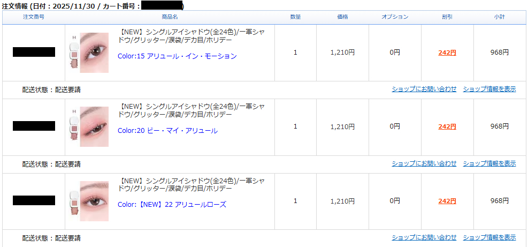Click ショップにお問い合わせ under the Color:20 item

(424, 163)
